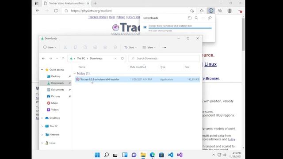Expand the address bar history dropdown

coord(115,58)
